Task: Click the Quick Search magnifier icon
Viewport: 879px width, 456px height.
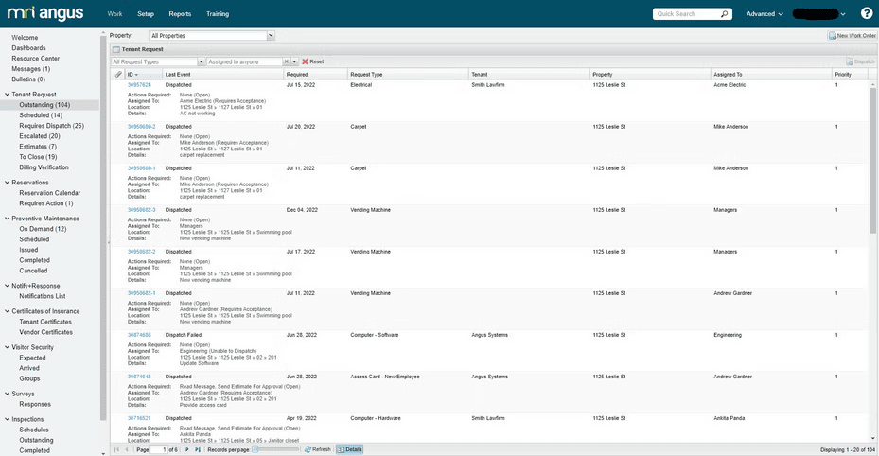Action: pos(725,14)
